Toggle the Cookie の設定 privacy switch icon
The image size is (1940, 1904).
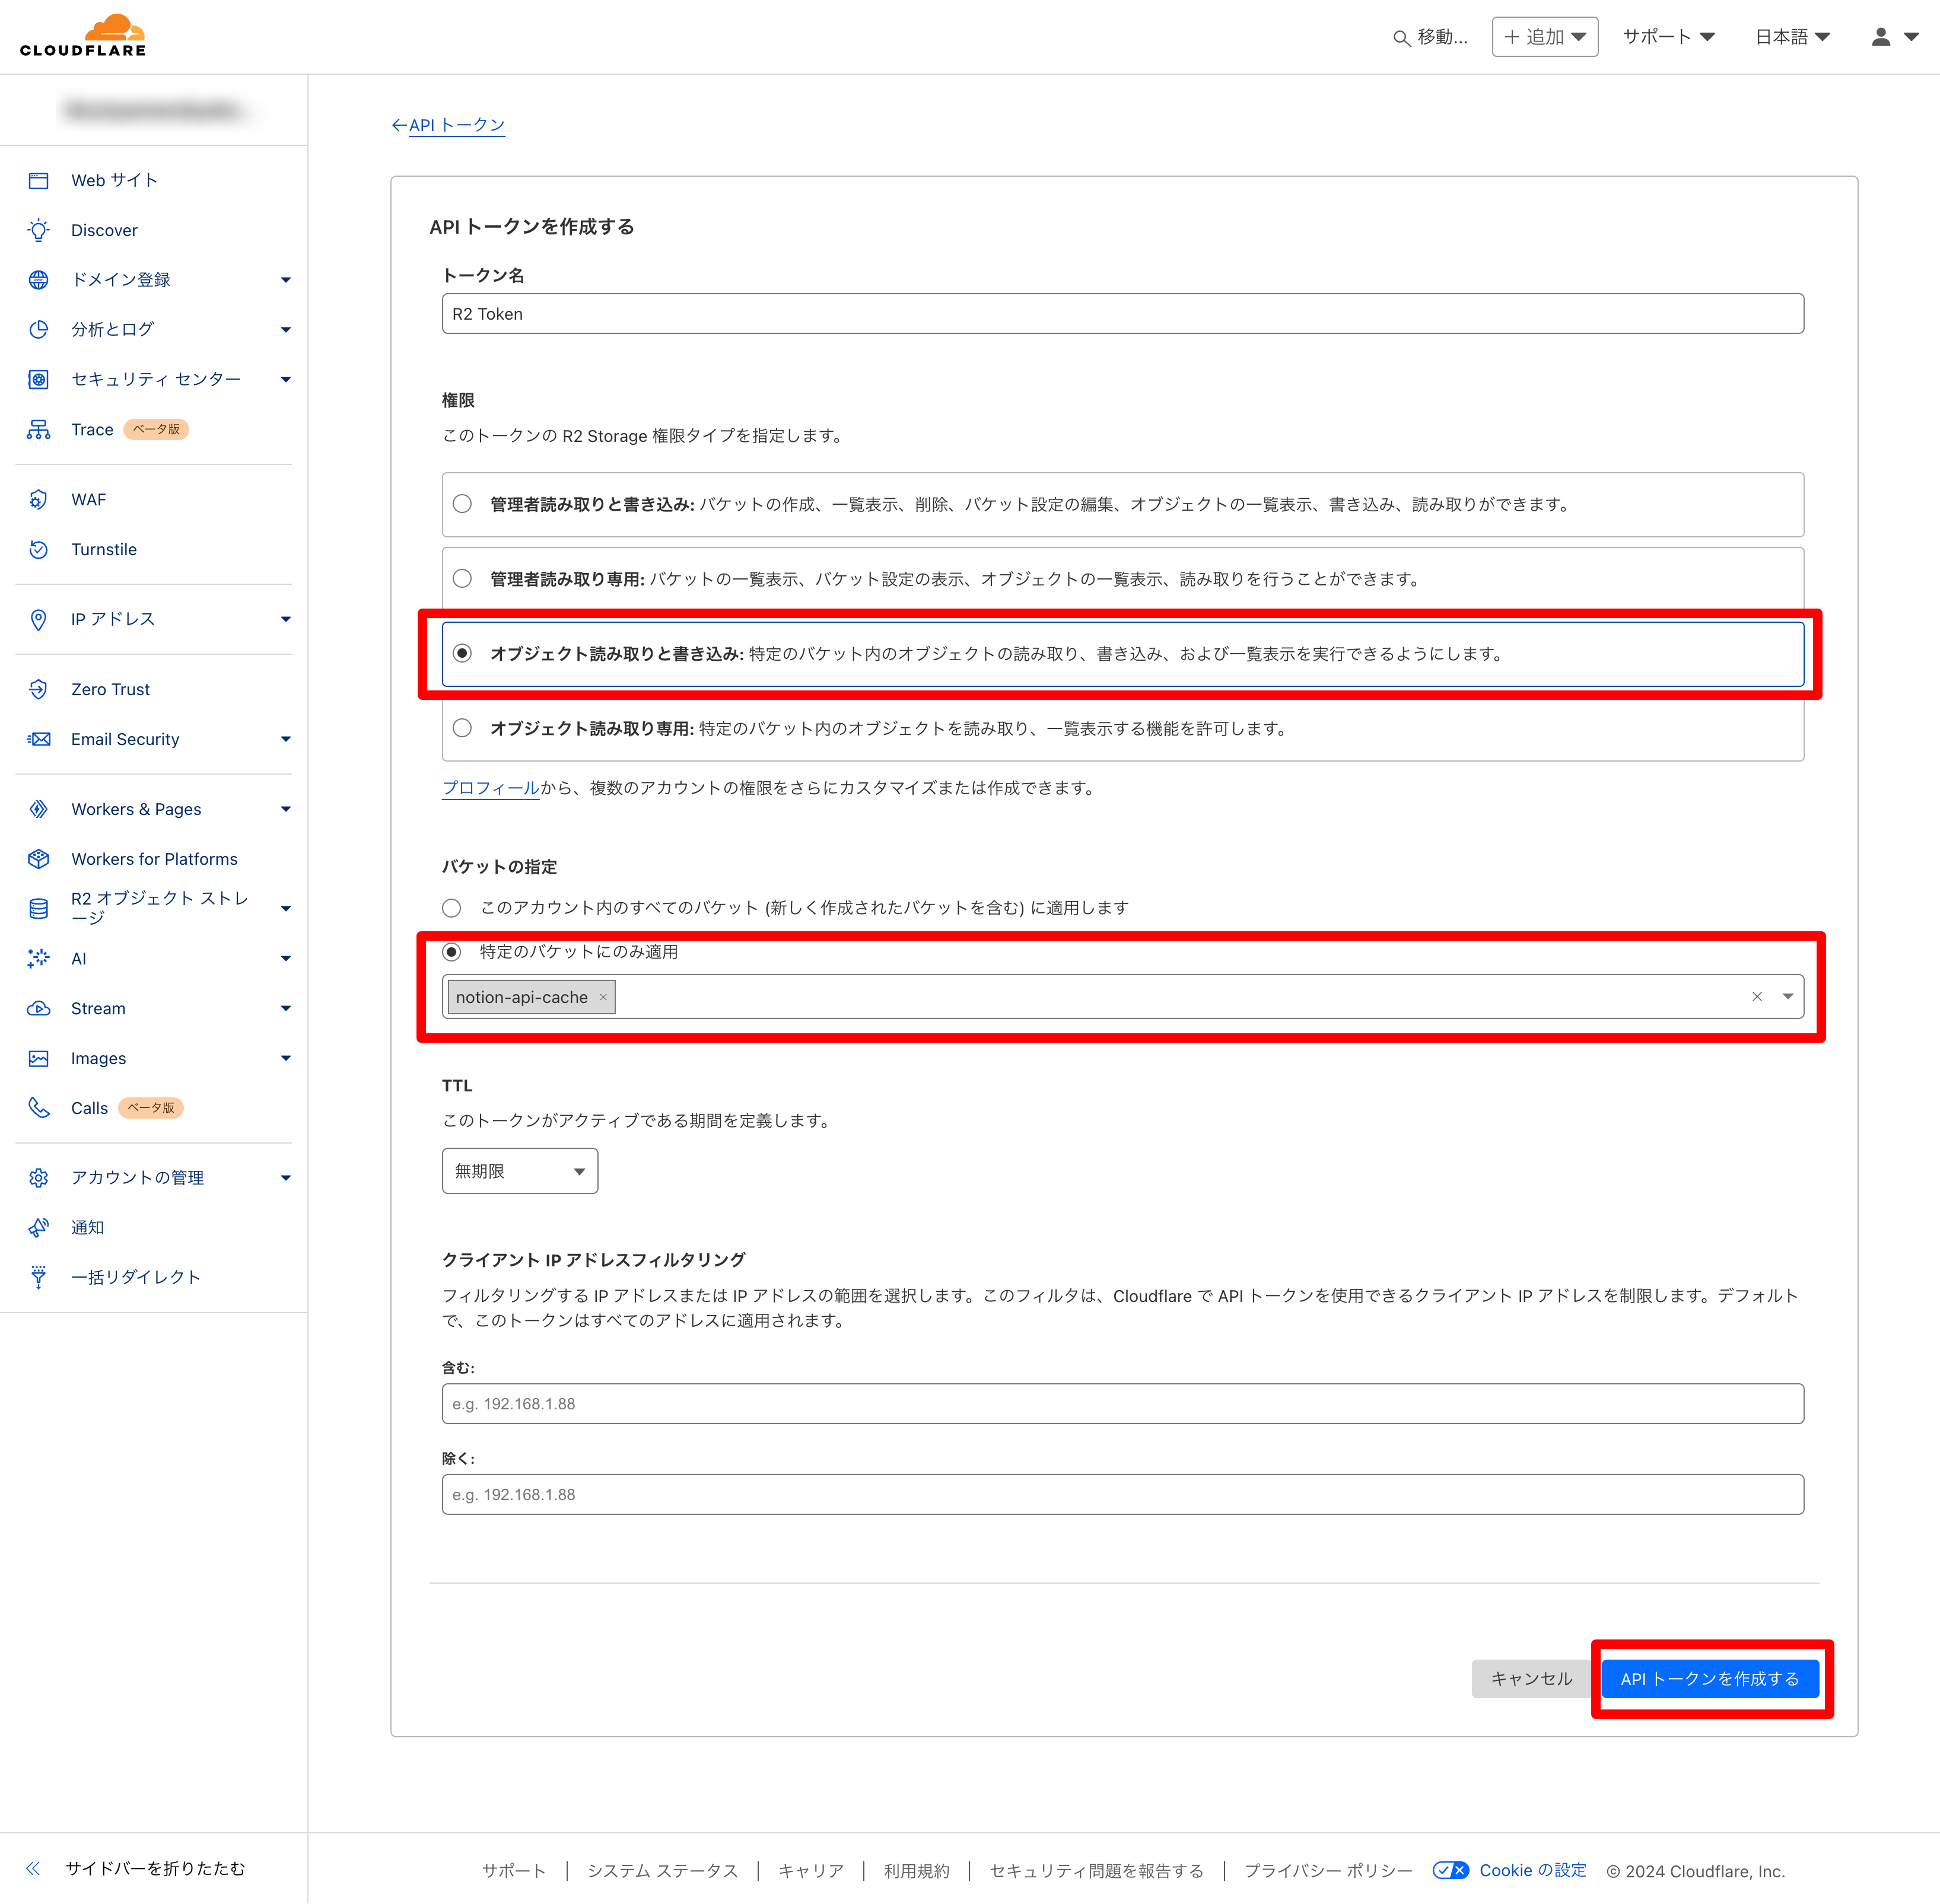coord(1450,1871)
